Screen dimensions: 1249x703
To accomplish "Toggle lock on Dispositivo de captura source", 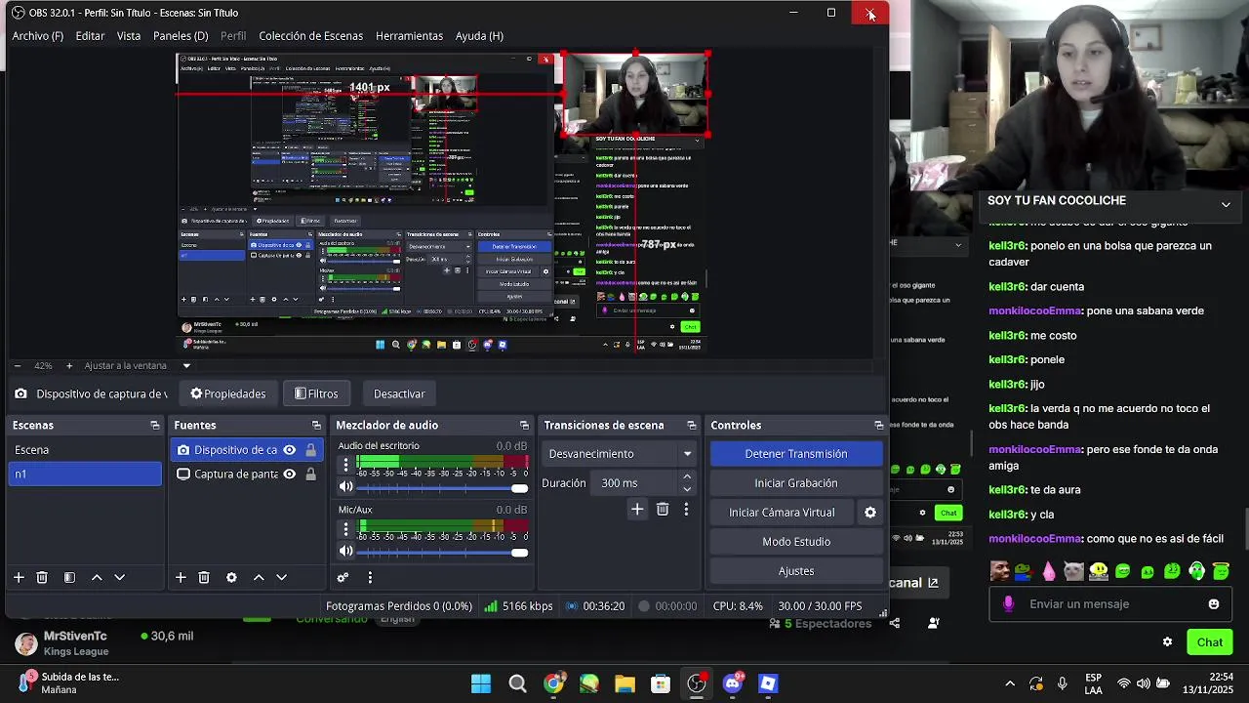I will click(x=310, y=450).
